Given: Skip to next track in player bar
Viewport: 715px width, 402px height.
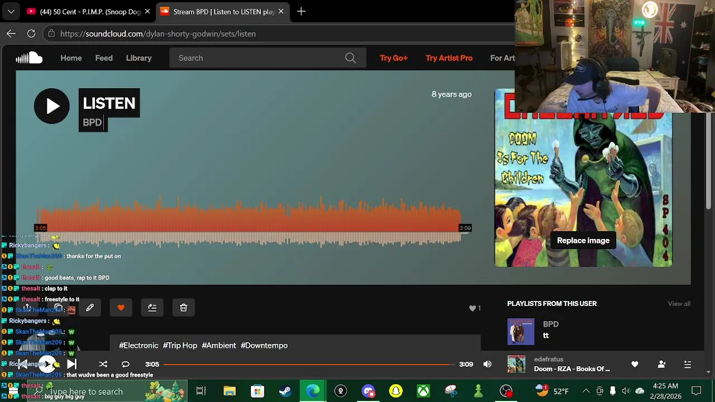Looking at the screenshot, I should click(71, 364).
